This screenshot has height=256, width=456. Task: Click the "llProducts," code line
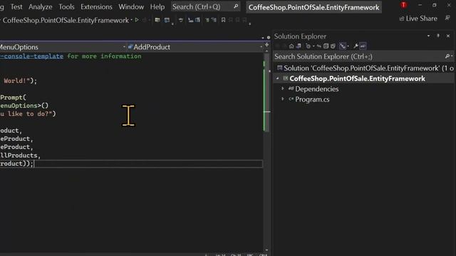21,155
